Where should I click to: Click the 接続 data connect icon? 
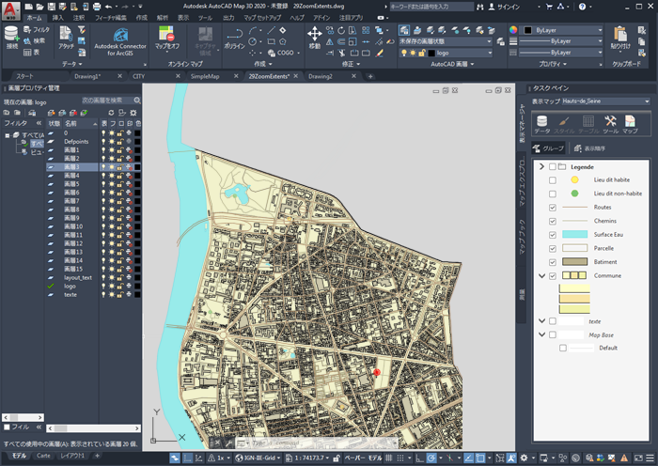(12, 36)
